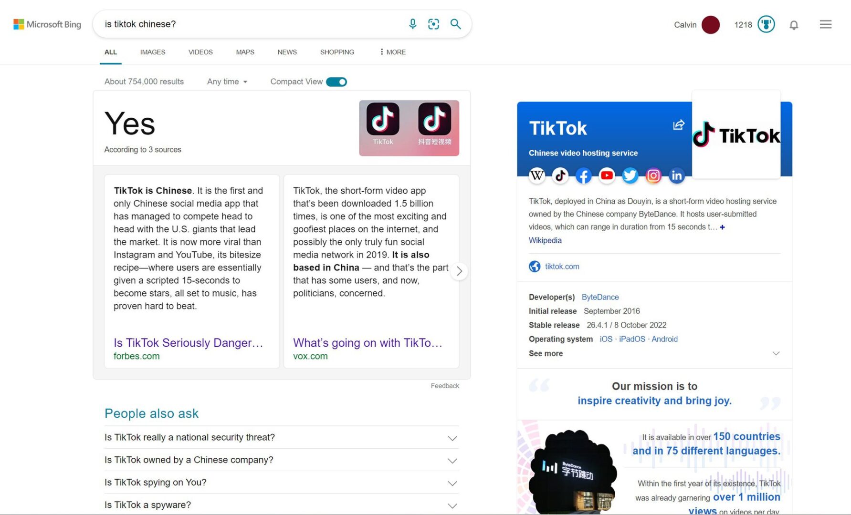Click the magnifying glass search icon
The width and height of the screenshot is (851, 515).
coord(455,24)
